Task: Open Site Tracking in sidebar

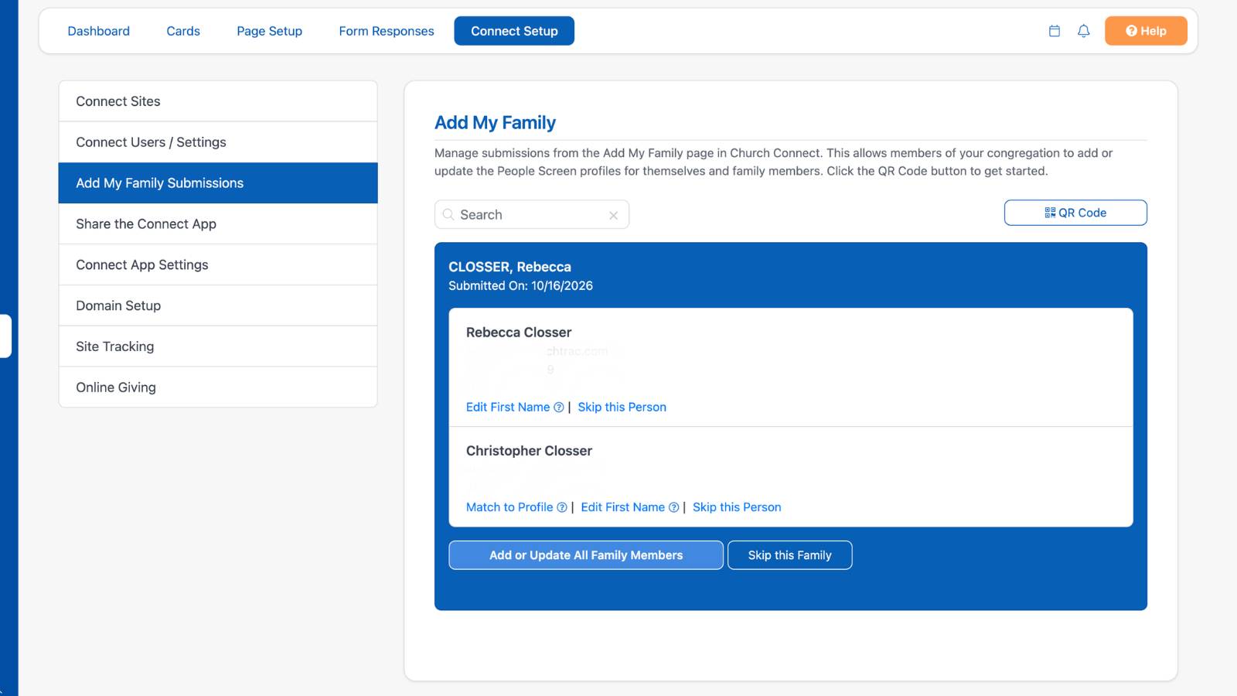Action: (x=218, y=346)
